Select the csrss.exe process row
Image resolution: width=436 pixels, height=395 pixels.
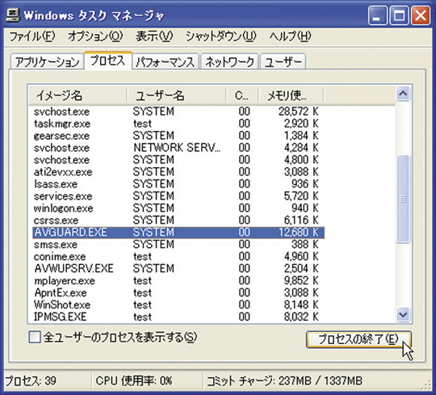coord(178,221)
